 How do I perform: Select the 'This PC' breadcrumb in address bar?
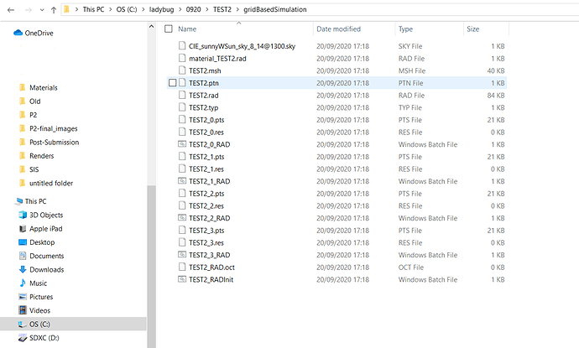[93, 9]
